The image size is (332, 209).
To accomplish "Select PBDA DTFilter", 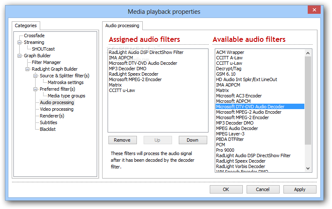I will [x=260, y=139].
